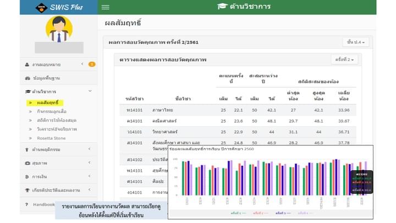Click the trophy icon beside เกียรติประวัติและผลงาน
The width and height of the screenshot is (396, 223).
coord(28,190)
